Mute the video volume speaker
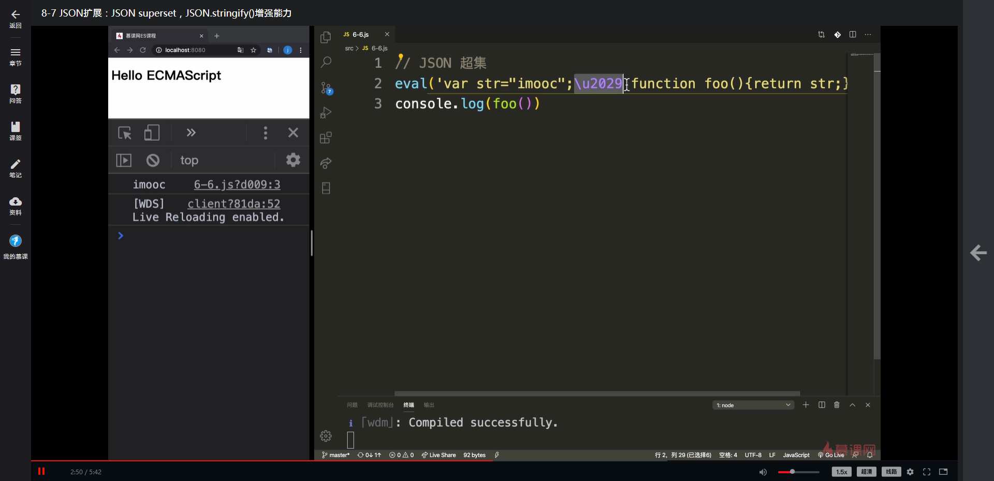 coord(763,472)
